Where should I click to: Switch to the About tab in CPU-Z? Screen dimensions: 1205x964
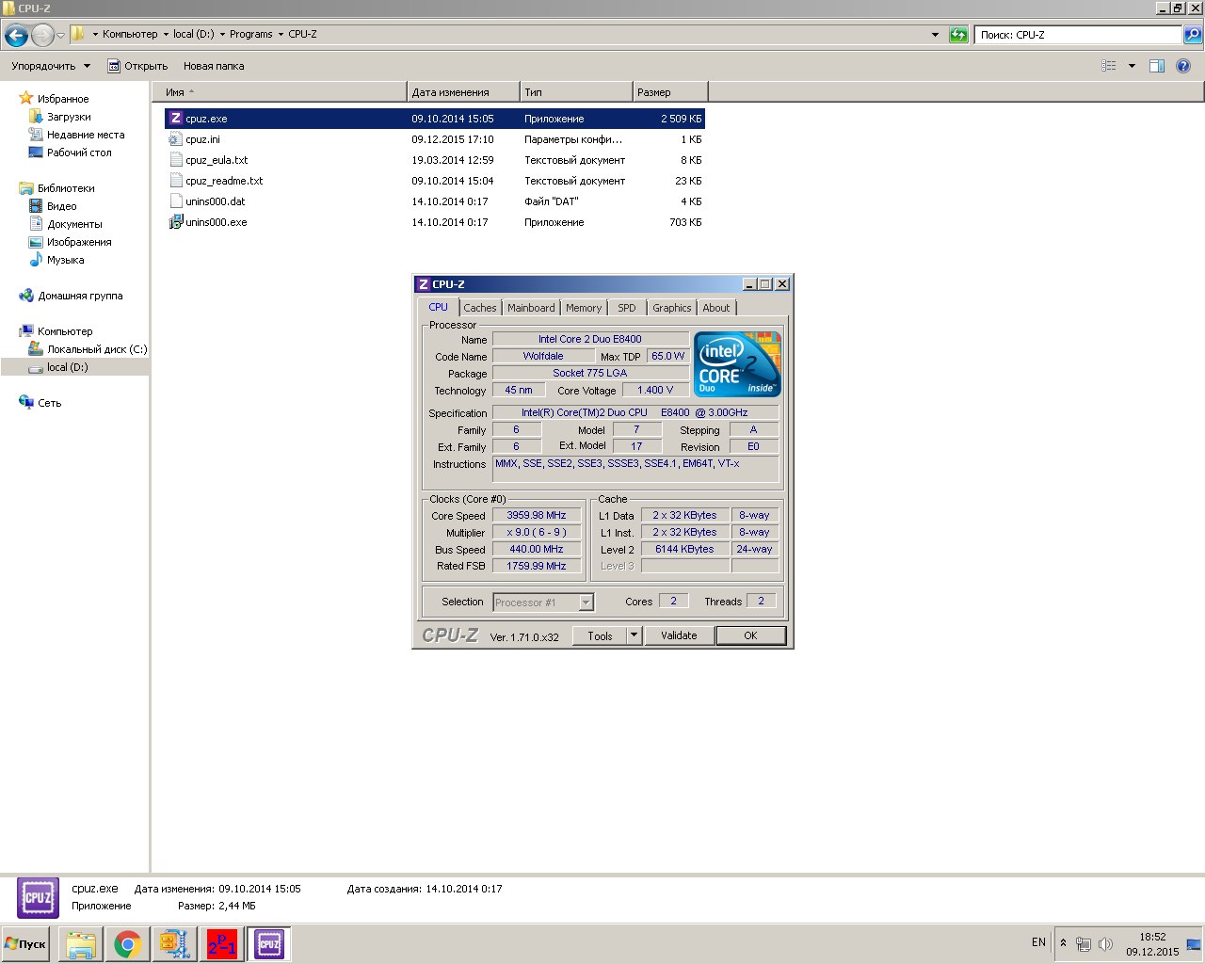[716, 308]
